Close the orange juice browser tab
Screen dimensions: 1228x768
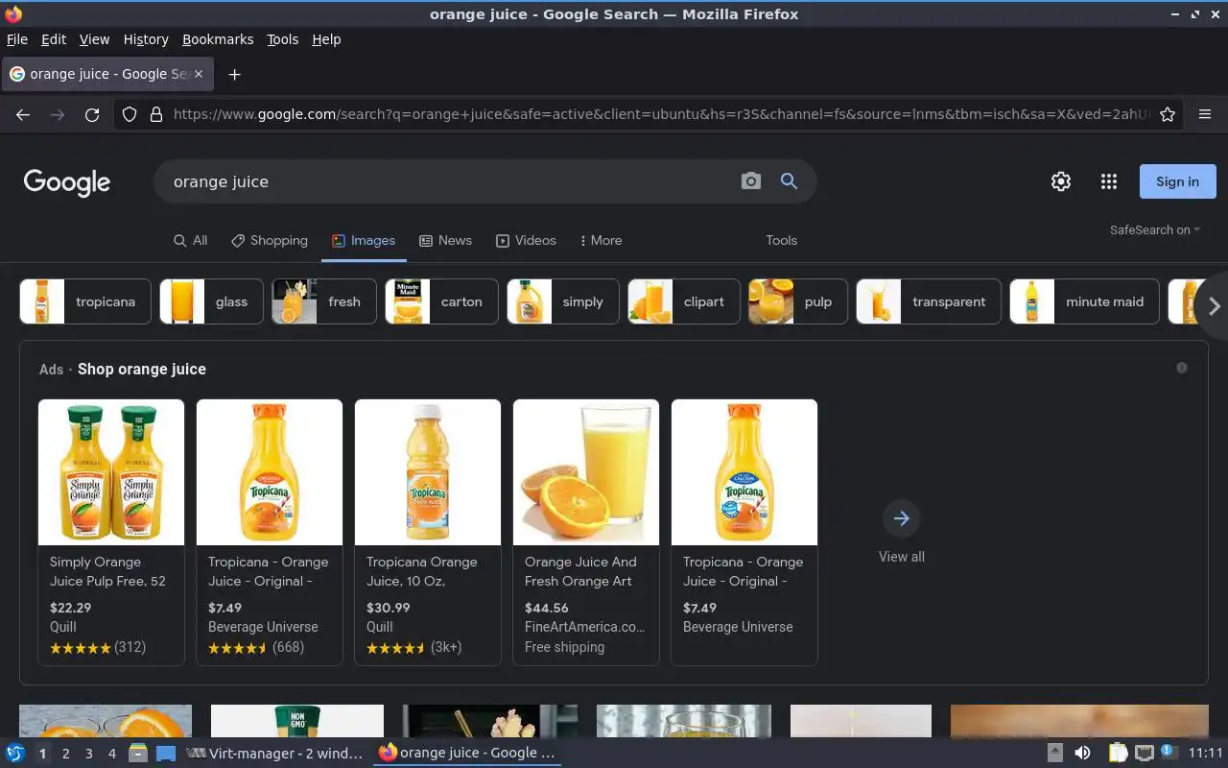coord(199,74)
